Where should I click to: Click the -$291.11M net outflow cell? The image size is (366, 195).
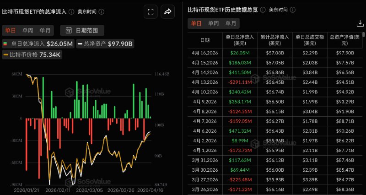pyautogui.click(x=240, y=82)
